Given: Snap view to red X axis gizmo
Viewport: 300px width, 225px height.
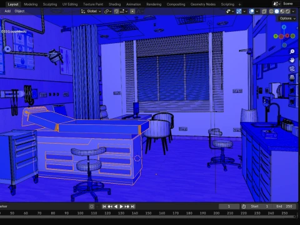Looking at the screenshot, I should [287, 36].
